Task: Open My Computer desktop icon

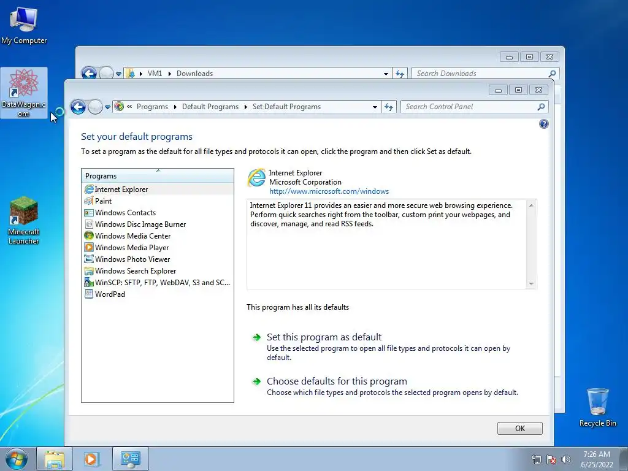Action: (24, 25)
